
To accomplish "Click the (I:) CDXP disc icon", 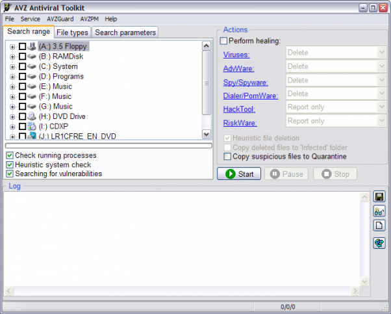I will (32, 126).
